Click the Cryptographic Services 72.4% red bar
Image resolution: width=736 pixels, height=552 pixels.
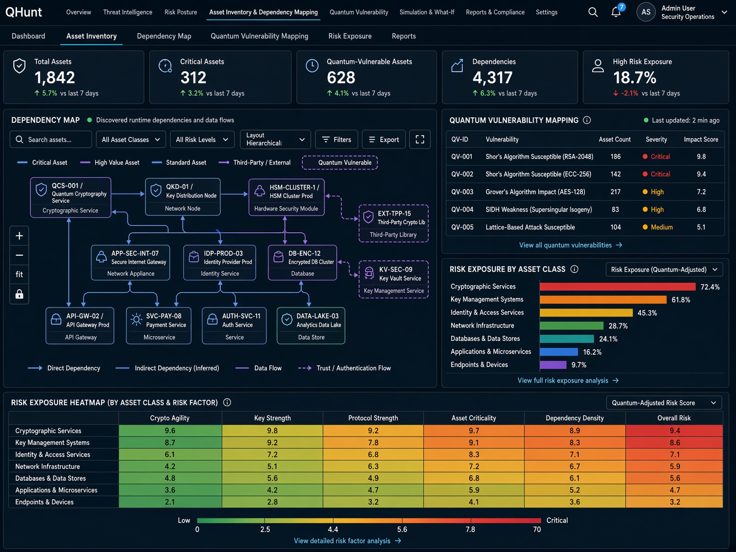click(x=618, y=287)
